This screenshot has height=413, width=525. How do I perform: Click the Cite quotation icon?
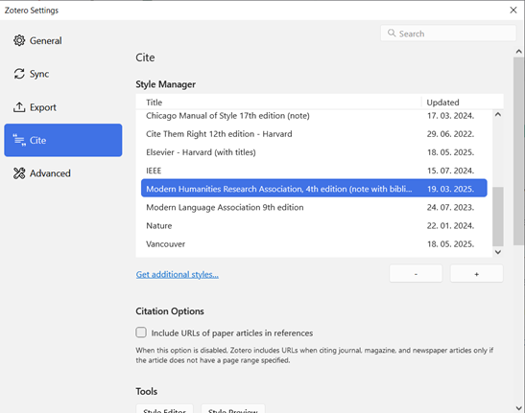point(19,140)
